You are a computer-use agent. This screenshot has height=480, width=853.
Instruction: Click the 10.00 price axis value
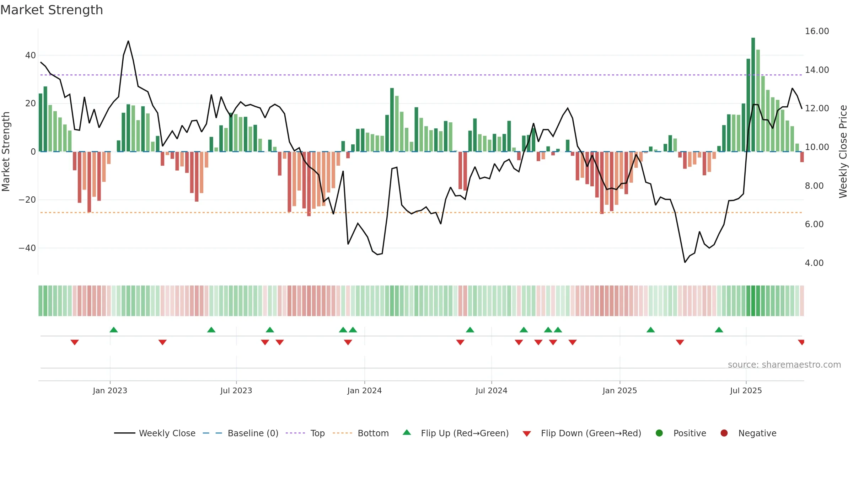pos(817,147)
